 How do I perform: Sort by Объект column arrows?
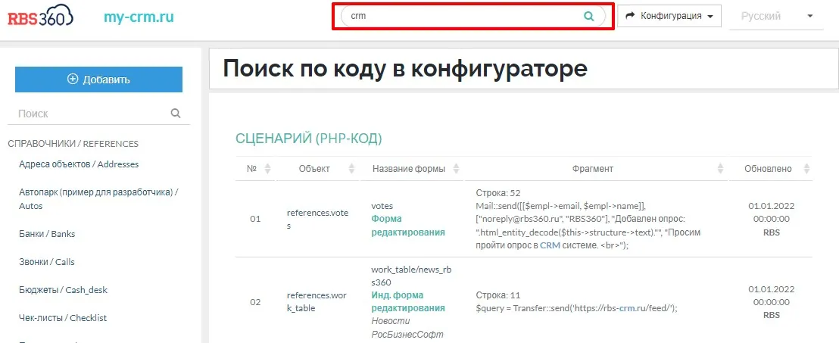pos(351,169)
